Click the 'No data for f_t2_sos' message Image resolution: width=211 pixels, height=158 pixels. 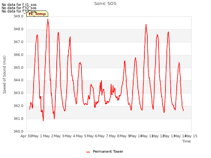click(19, 8)
